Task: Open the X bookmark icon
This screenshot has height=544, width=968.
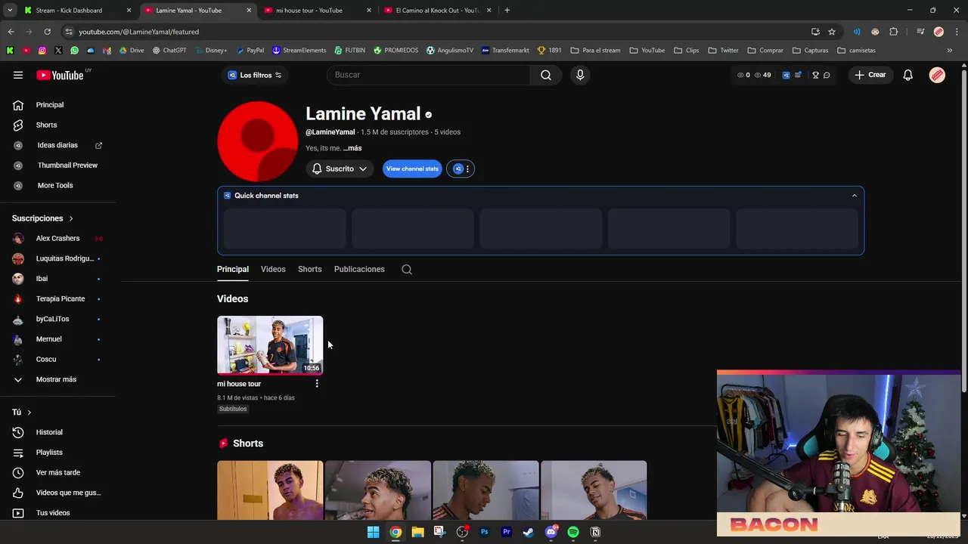Action: click(58, 51)
